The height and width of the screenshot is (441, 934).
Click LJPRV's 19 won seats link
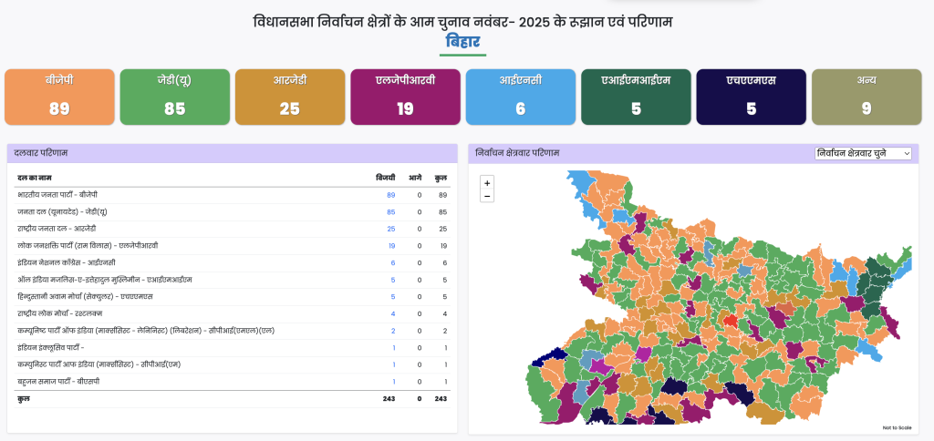click(390, 246)
